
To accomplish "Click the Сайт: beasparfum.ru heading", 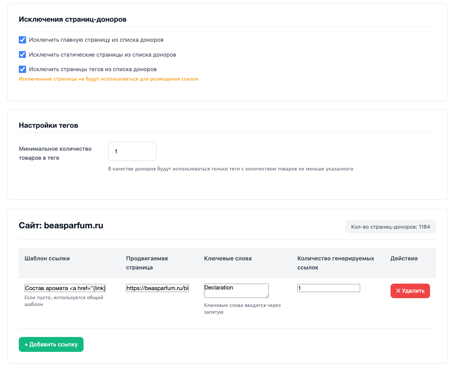I will (61, 225).
